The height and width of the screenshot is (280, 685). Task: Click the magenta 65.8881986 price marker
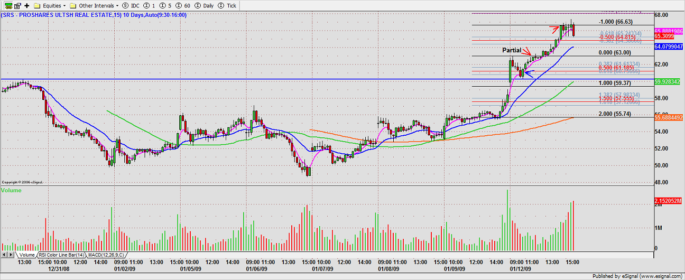pyautogui.click(x=669, y=31)
